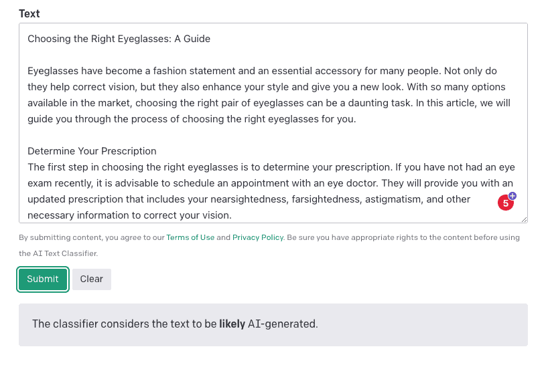The image size is (550, 365).
Task: Click "AI-generated" in the result message
Action: (x=282, y=324)
